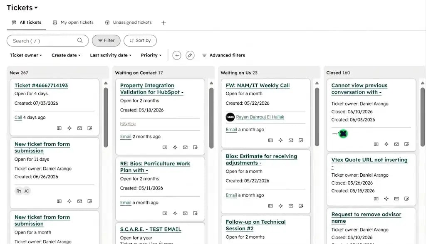
Task: Expand the Ticket owner filter dropdown
Action: click(26, 55)
